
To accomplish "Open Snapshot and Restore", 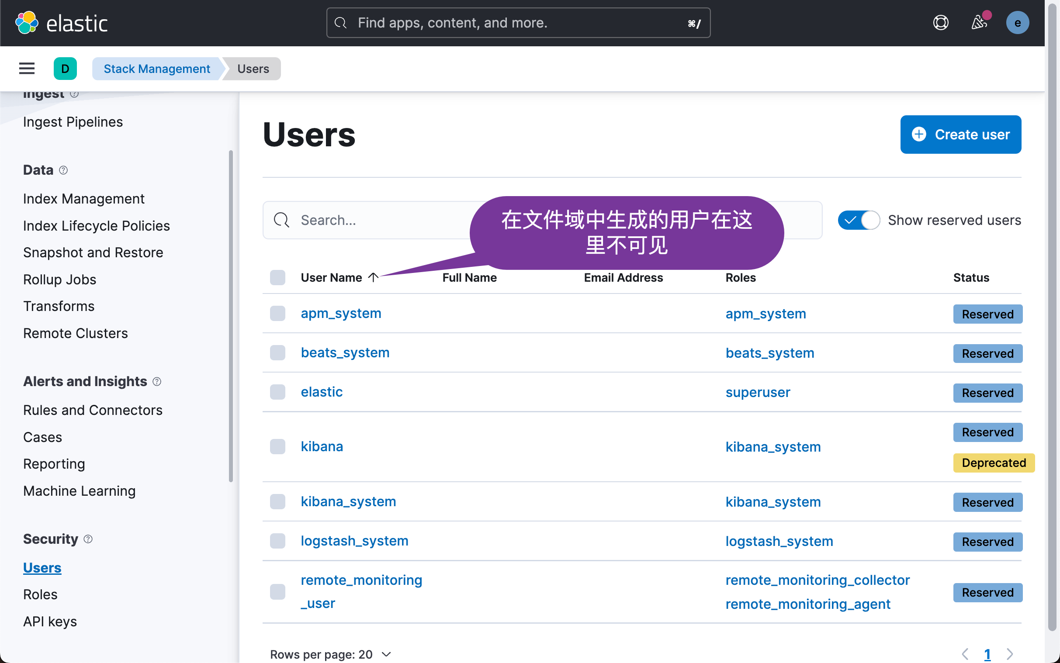I will [93, 252].
